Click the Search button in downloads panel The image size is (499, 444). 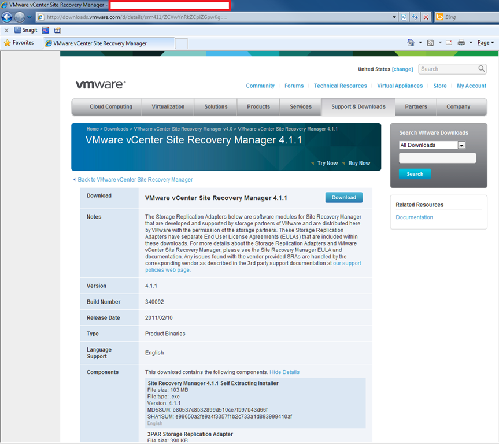415,174
